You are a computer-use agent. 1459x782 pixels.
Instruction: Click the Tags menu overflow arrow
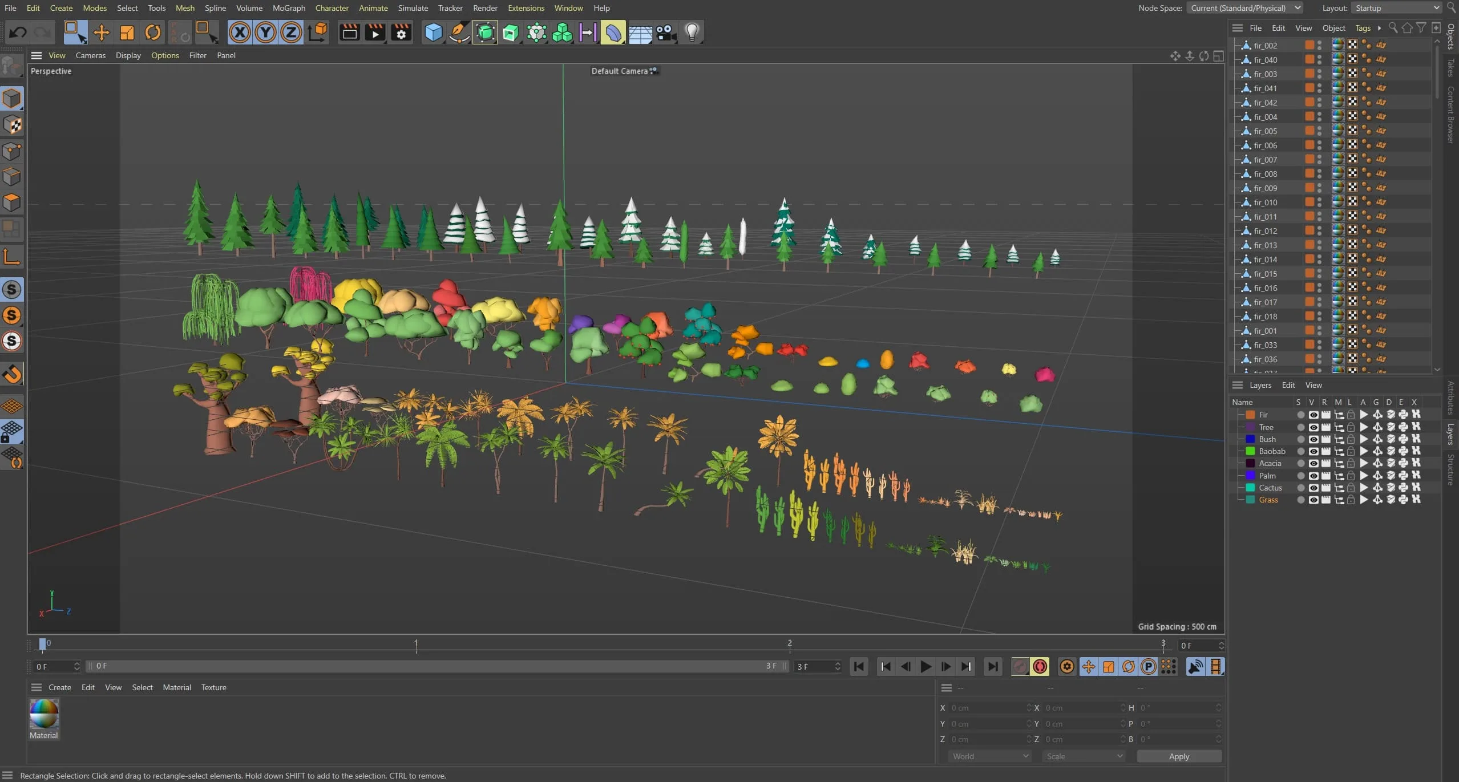[x=1379, y=28]
